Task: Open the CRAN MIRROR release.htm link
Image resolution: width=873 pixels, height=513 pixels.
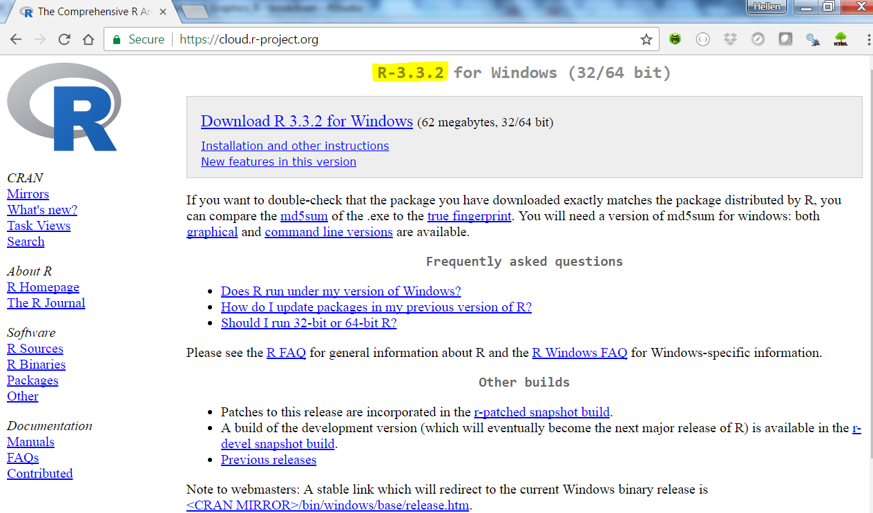Action: pos(328,505)
